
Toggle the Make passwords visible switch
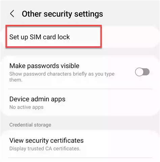pos(142,72)
